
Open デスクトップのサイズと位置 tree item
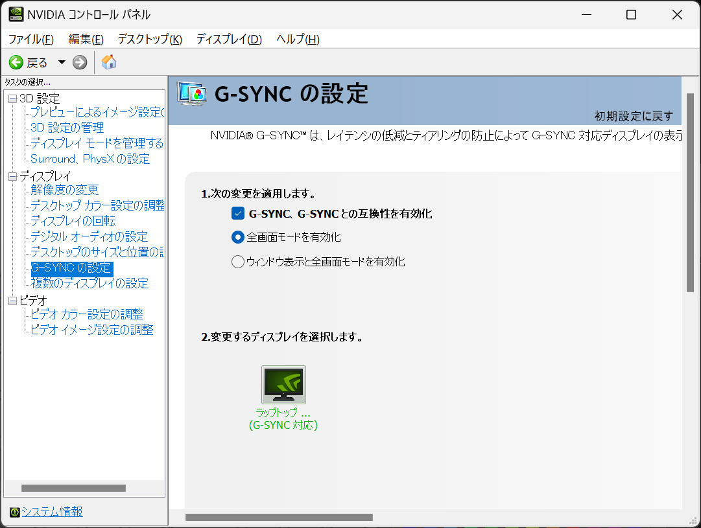coord(97,253)
